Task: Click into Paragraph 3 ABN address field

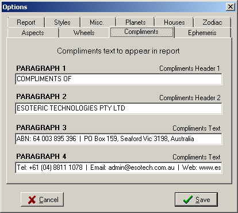Action: pos(118,139)
